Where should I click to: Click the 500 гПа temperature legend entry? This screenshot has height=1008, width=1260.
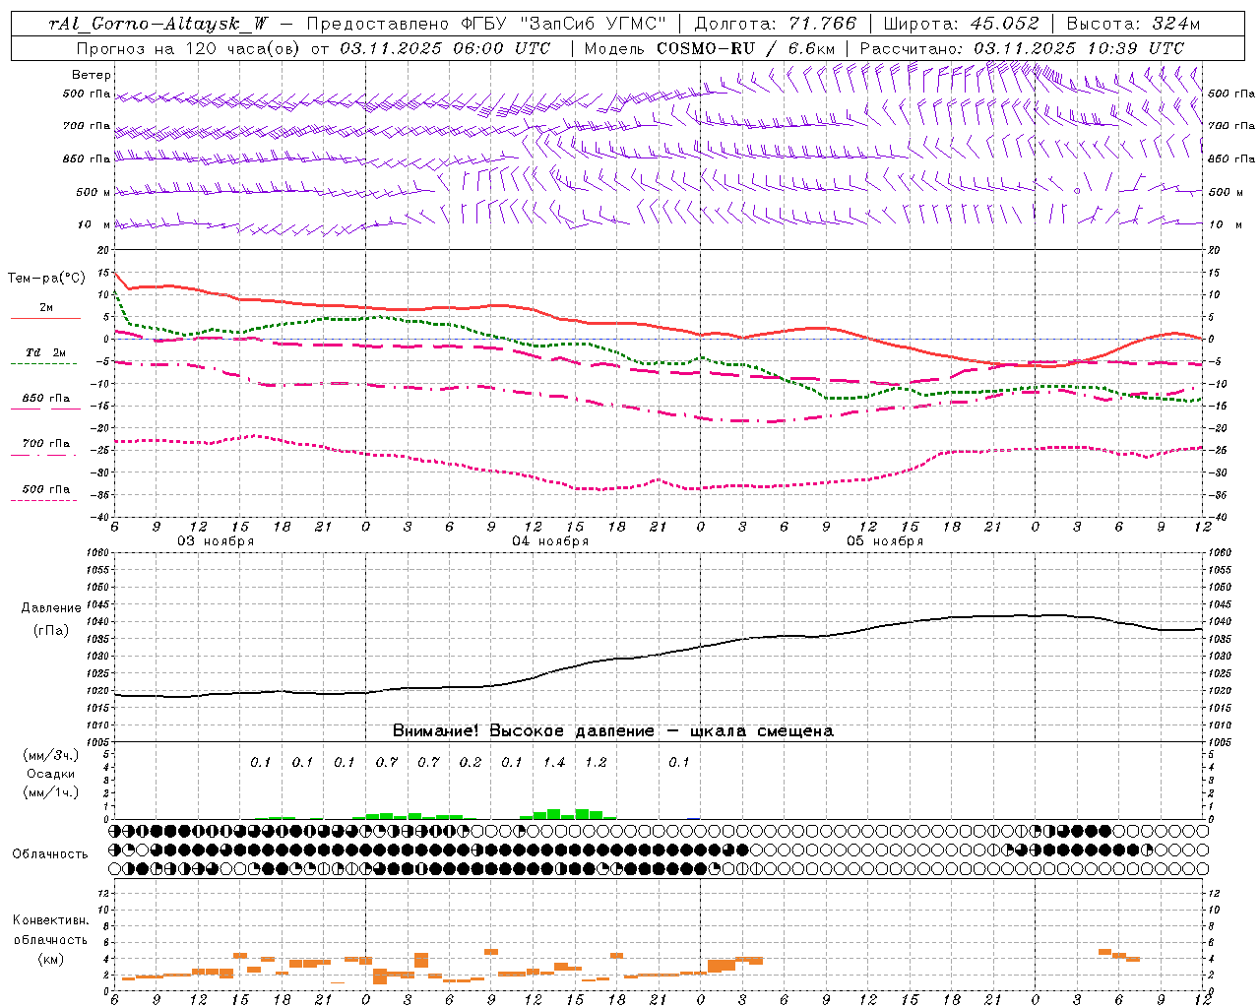point(45,489)
